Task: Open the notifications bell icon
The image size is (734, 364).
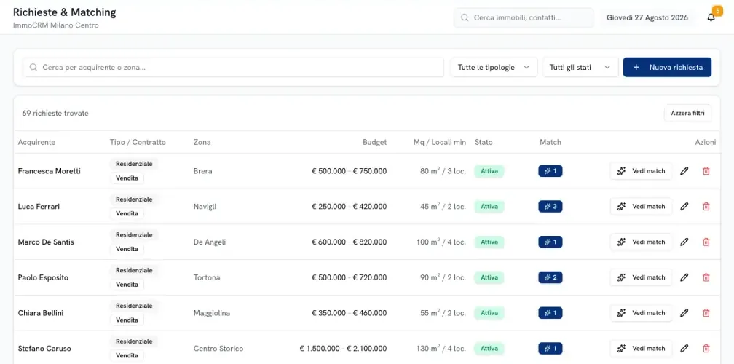Action: 711,17
